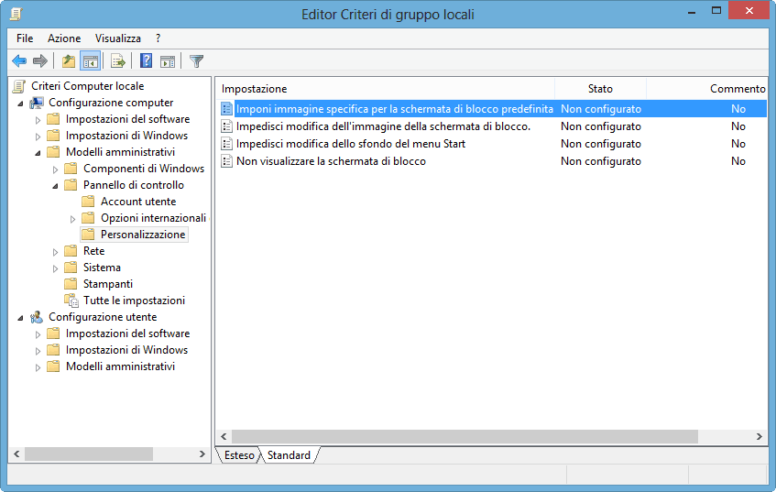This screenshot has width=776, height=492.
Task: Select the Rete tree item
Action: [94, 251]
